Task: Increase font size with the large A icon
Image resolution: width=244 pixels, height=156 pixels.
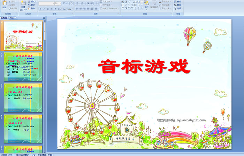Action: tap(64, 3)
